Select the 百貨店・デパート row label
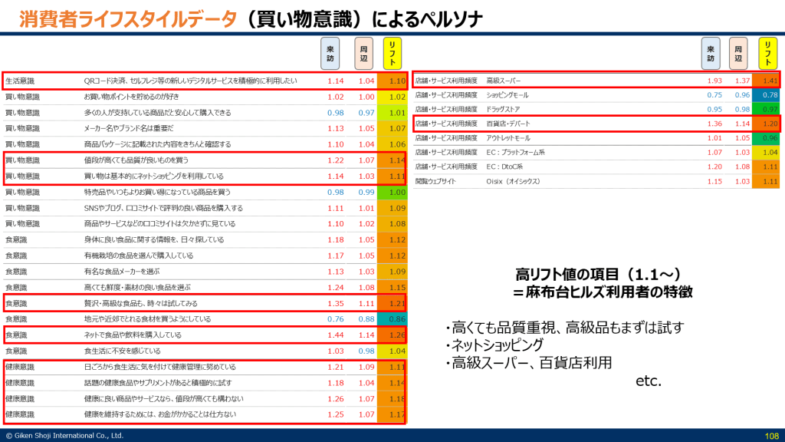The height and width of the screenshot is (442, 785). [507, 124]
